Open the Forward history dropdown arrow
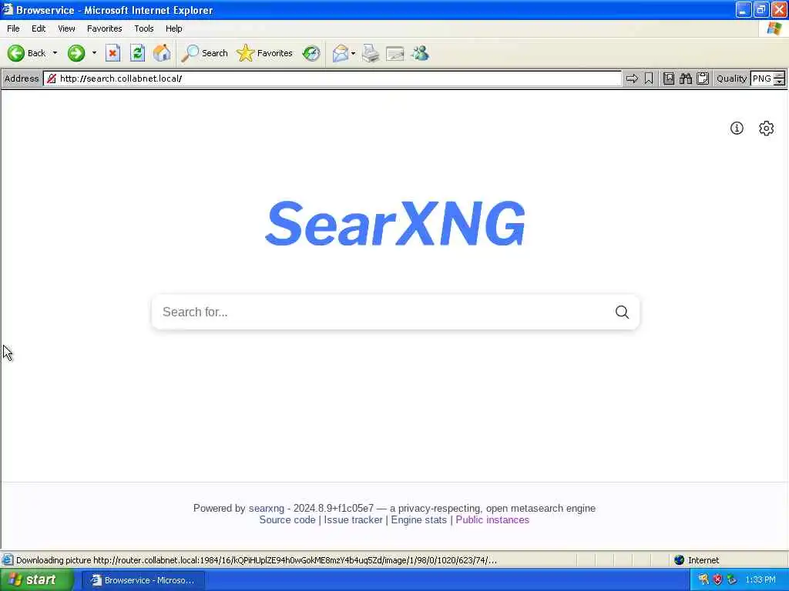789x591 pixels. (94, 53)
